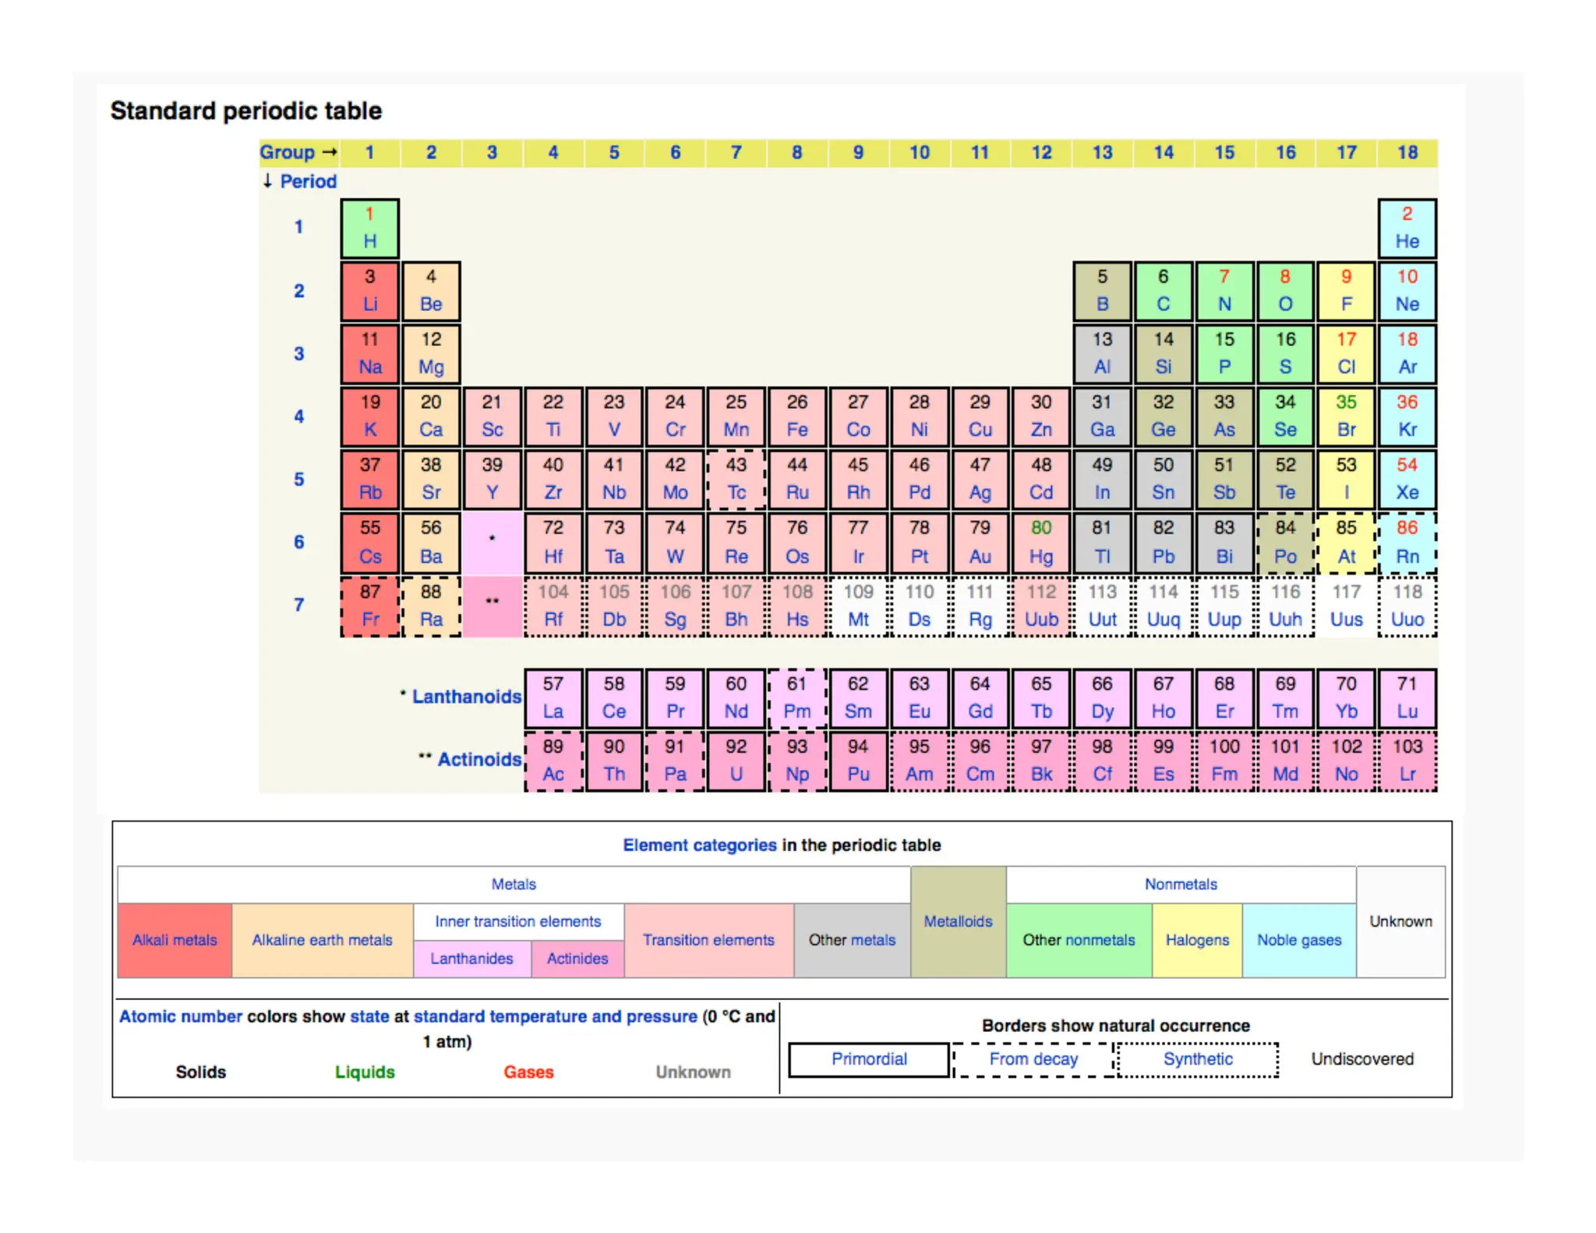Viewport: 1596px width, 1233px height.
Task: Click the Carbon element cell
Action: 1162,291
